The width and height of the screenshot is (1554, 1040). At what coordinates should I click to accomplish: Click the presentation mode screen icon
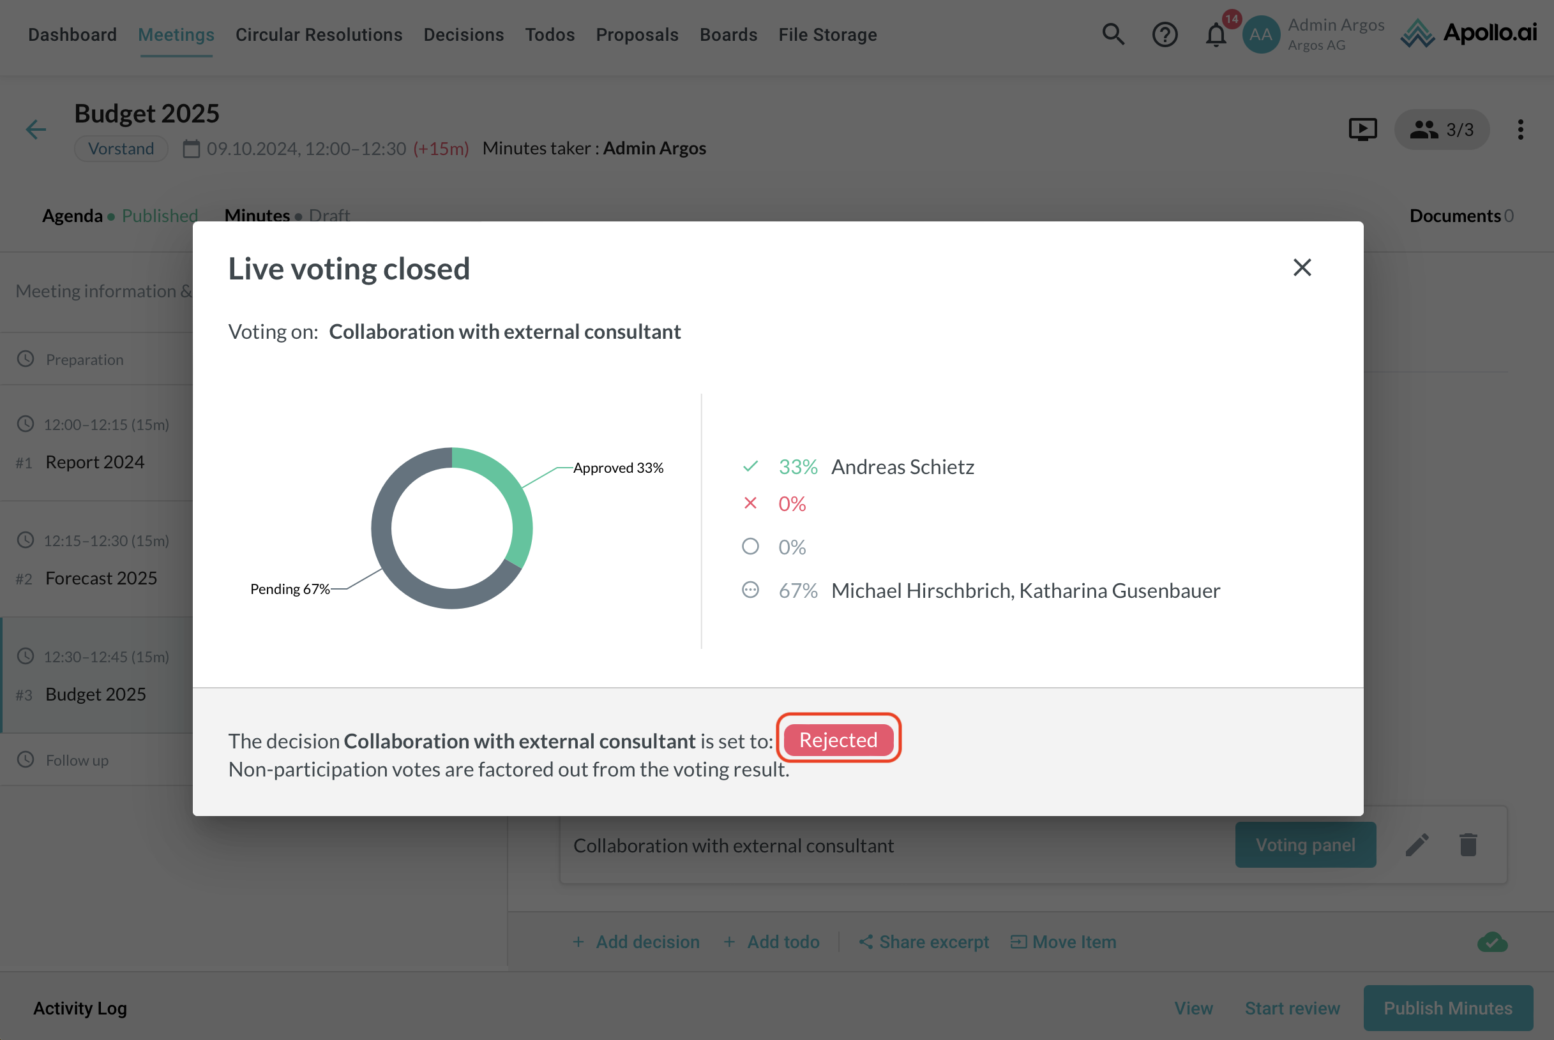click(1362, 130)
